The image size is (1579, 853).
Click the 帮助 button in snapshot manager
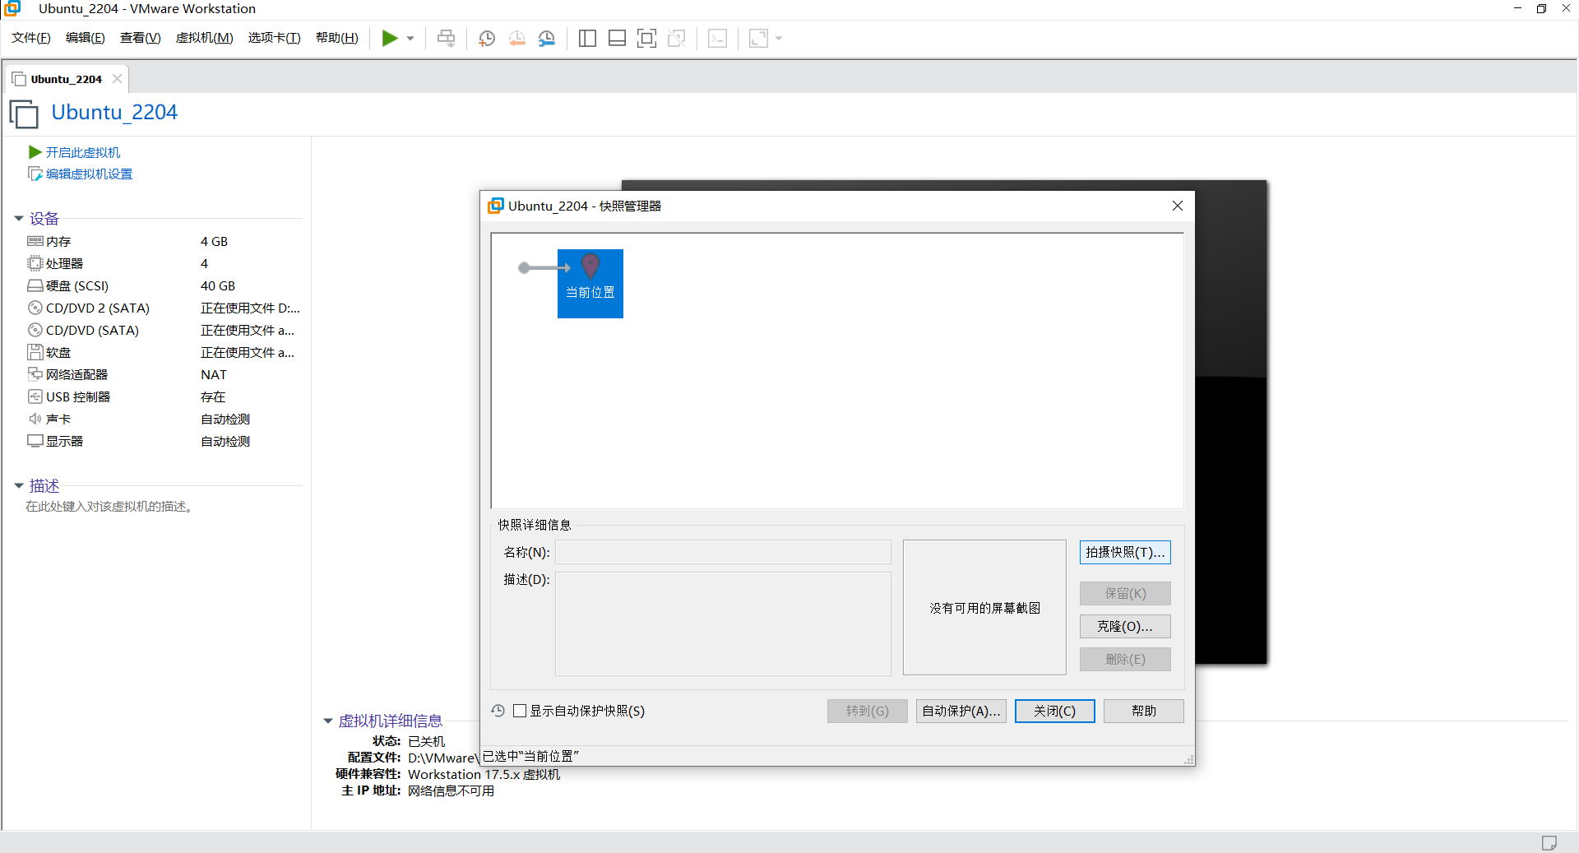(1144, 711)
